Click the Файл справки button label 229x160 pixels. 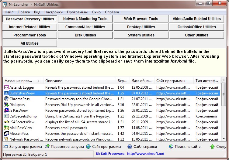(145, 147)
